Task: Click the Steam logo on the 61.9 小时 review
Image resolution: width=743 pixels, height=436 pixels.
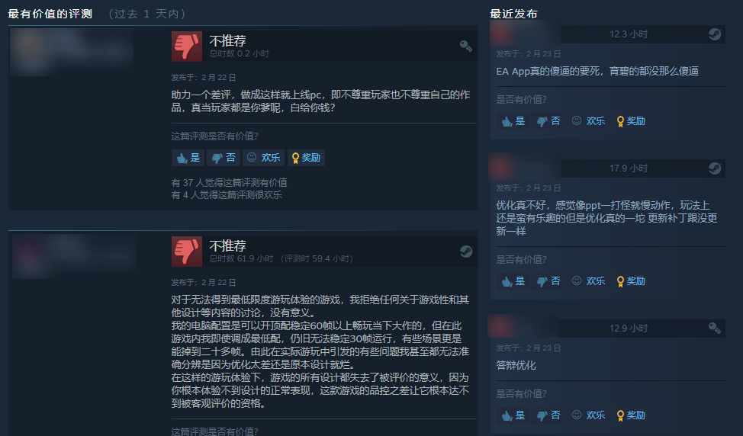Action: (x=466, y=252)
